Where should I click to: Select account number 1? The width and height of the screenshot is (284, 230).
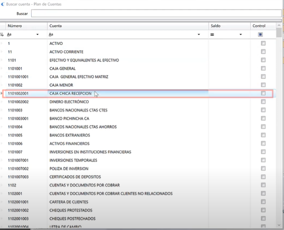click(x=9, y=44)
